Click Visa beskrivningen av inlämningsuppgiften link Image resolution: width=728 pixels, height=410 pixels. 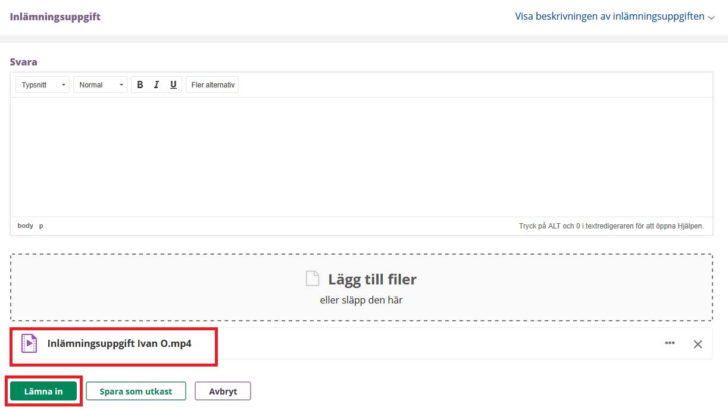610,17
